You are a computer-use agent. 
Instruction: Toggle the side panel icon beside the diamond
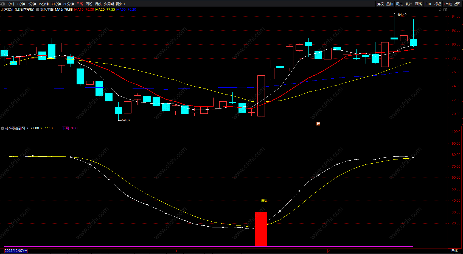tap(445, 10)
